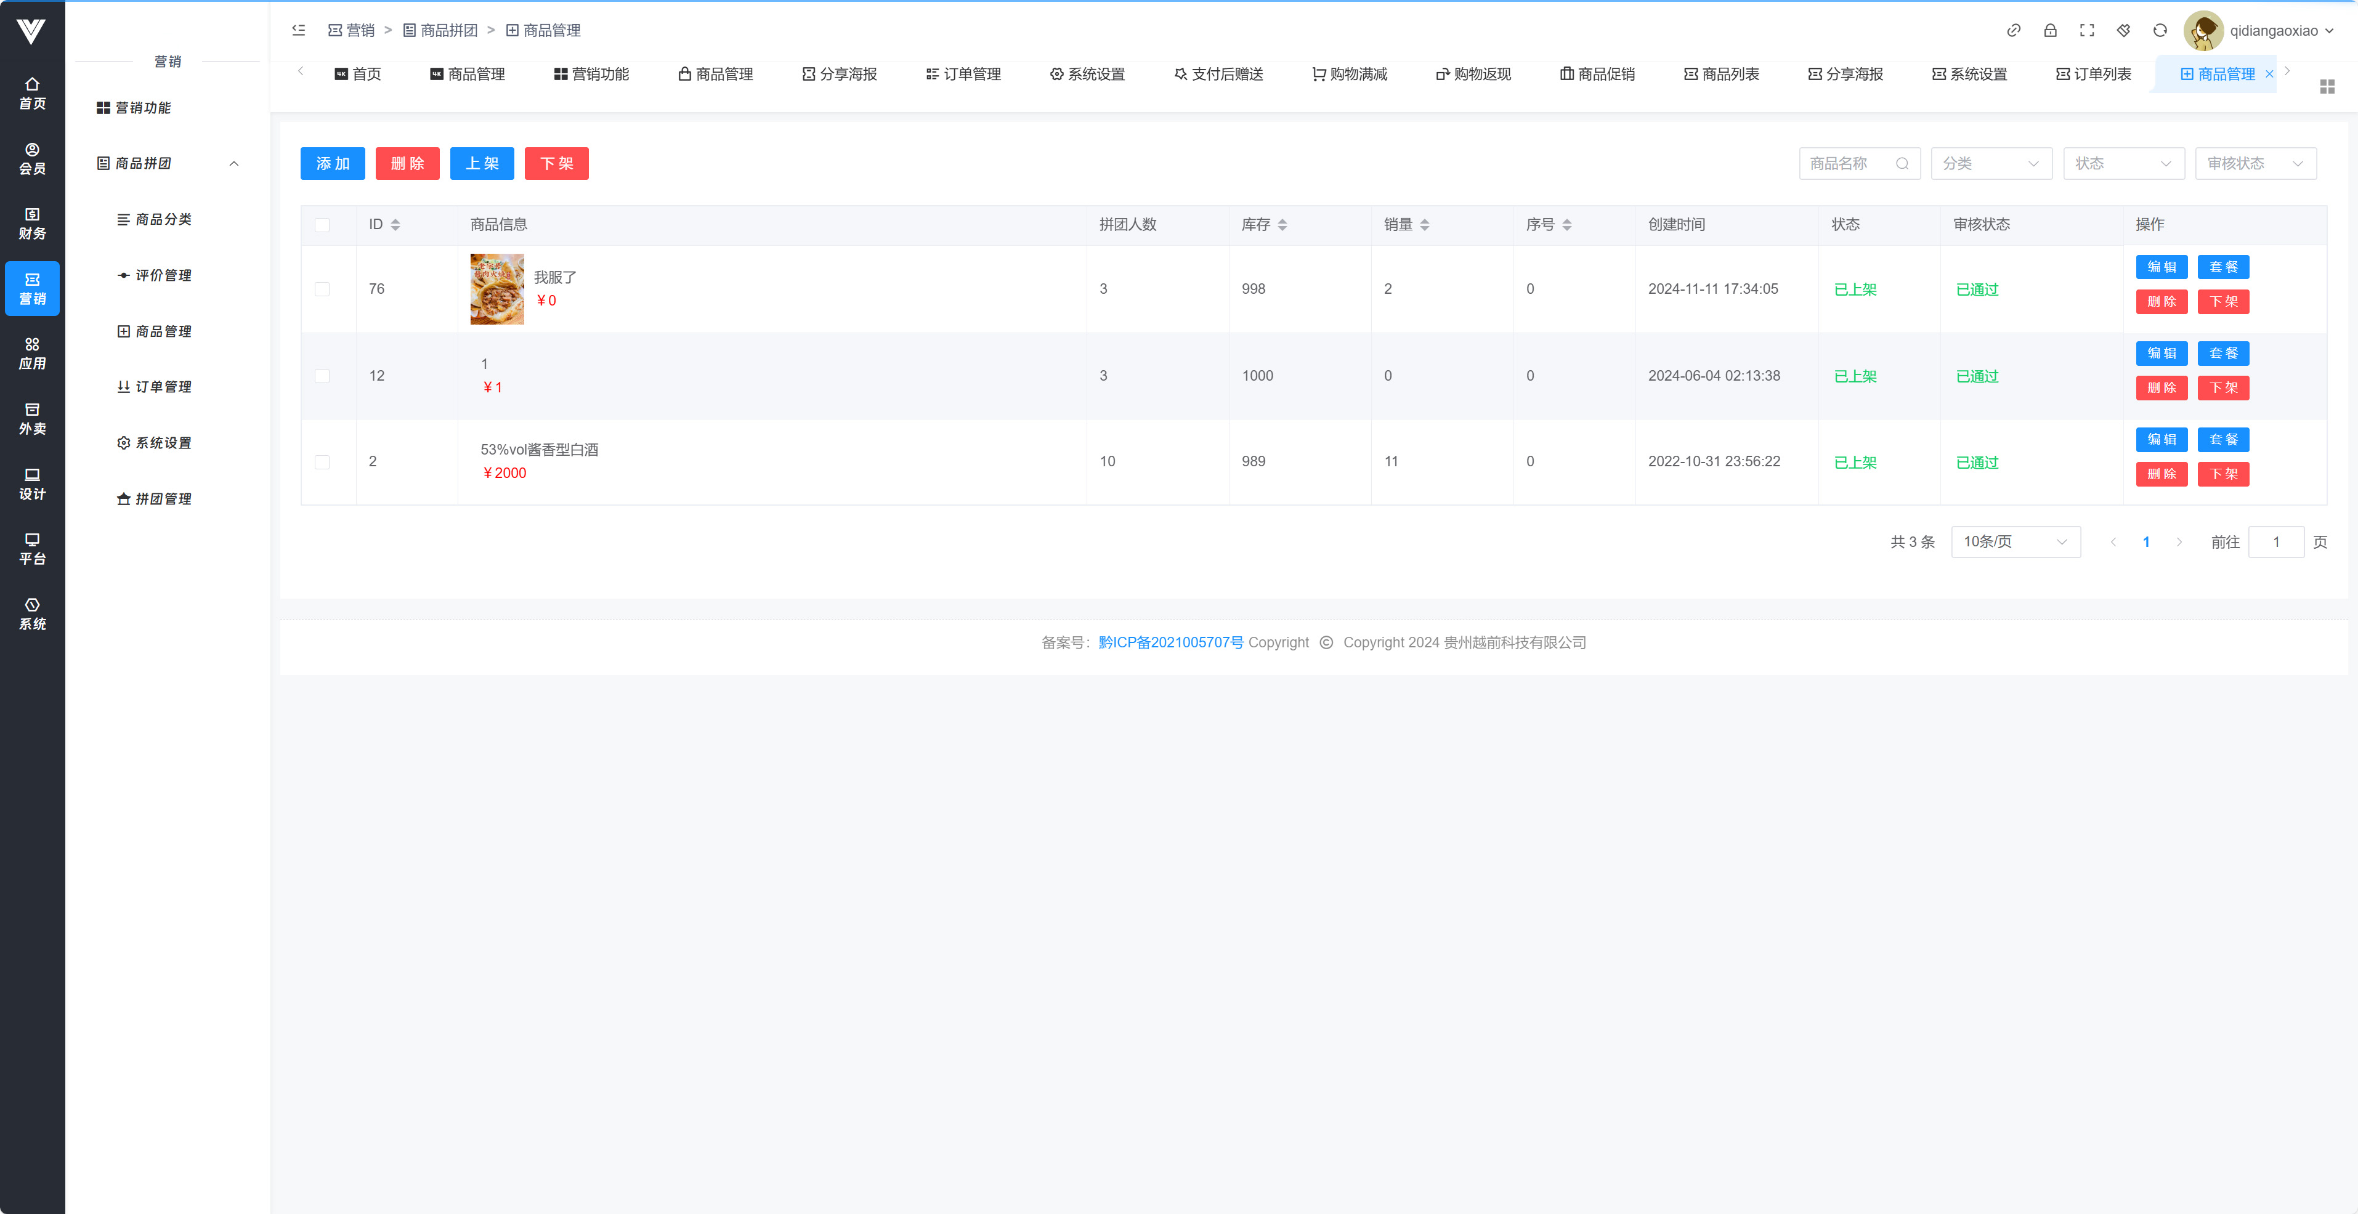
Task: Toggle the select-all header checkbox
Action: point(322,224)
